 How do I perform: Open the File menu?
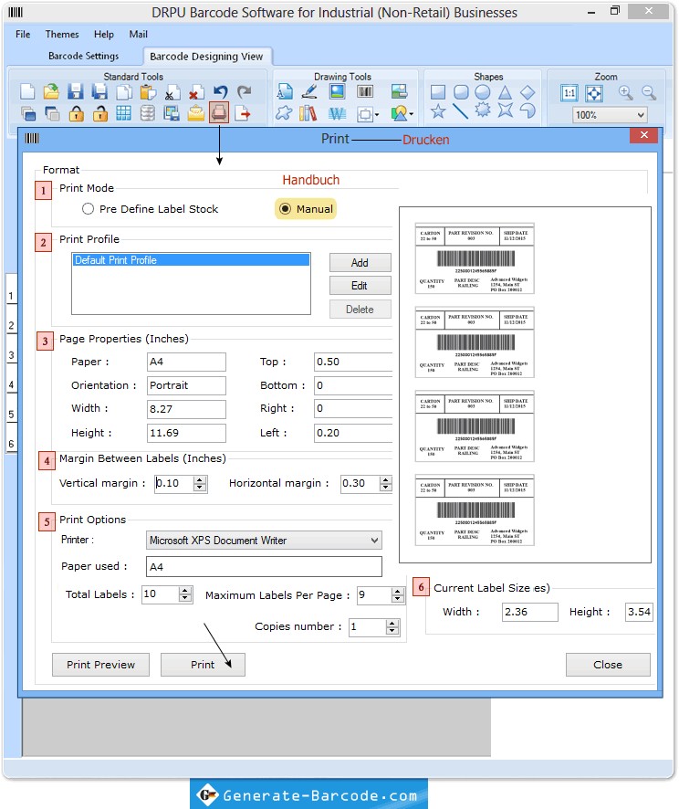[23, 34]
